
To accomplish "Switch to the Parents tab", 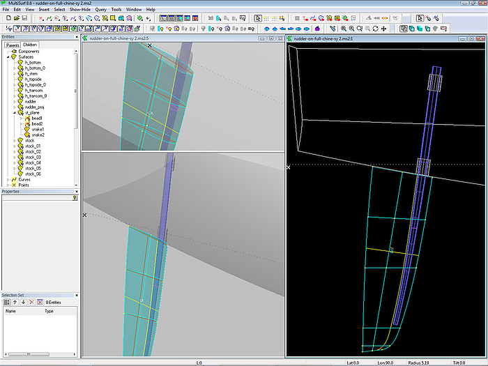I will pyautogui.click(x=12, y=45).
